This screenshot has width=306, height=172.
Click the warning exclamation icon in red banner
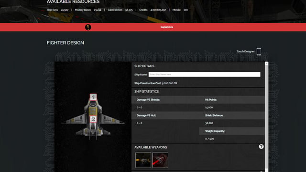[x=88, y=27]
